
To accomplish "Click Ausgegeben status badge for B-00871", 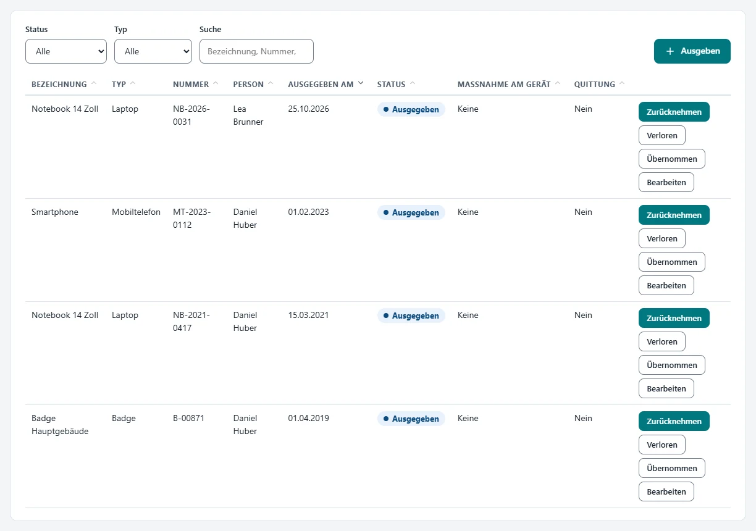I will point(411,419).
